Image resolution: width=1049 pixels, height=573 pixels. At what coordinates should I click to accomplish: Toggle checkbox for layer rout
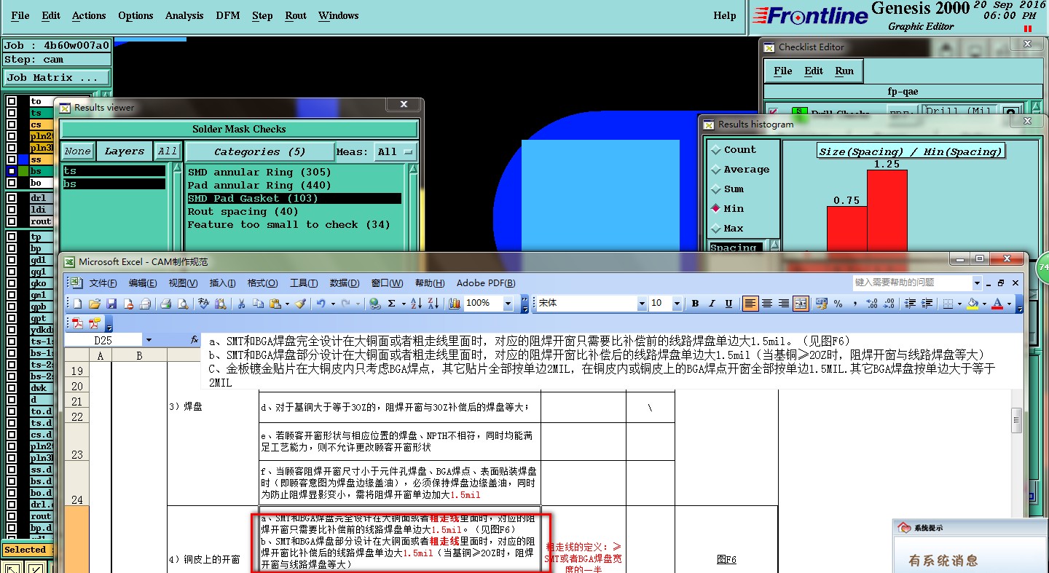12,221
